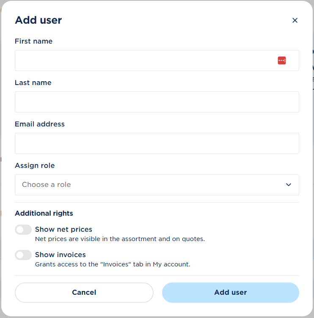Click the net prices description text
This screenshot has width=314, height=318.
point(120,239)
